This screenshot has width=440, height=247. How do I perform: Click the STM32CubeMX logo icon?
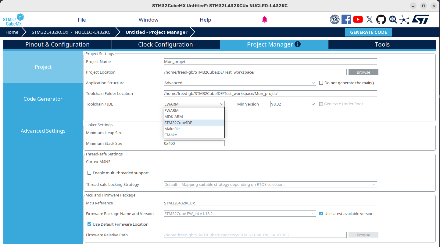[x=13, y=20]
